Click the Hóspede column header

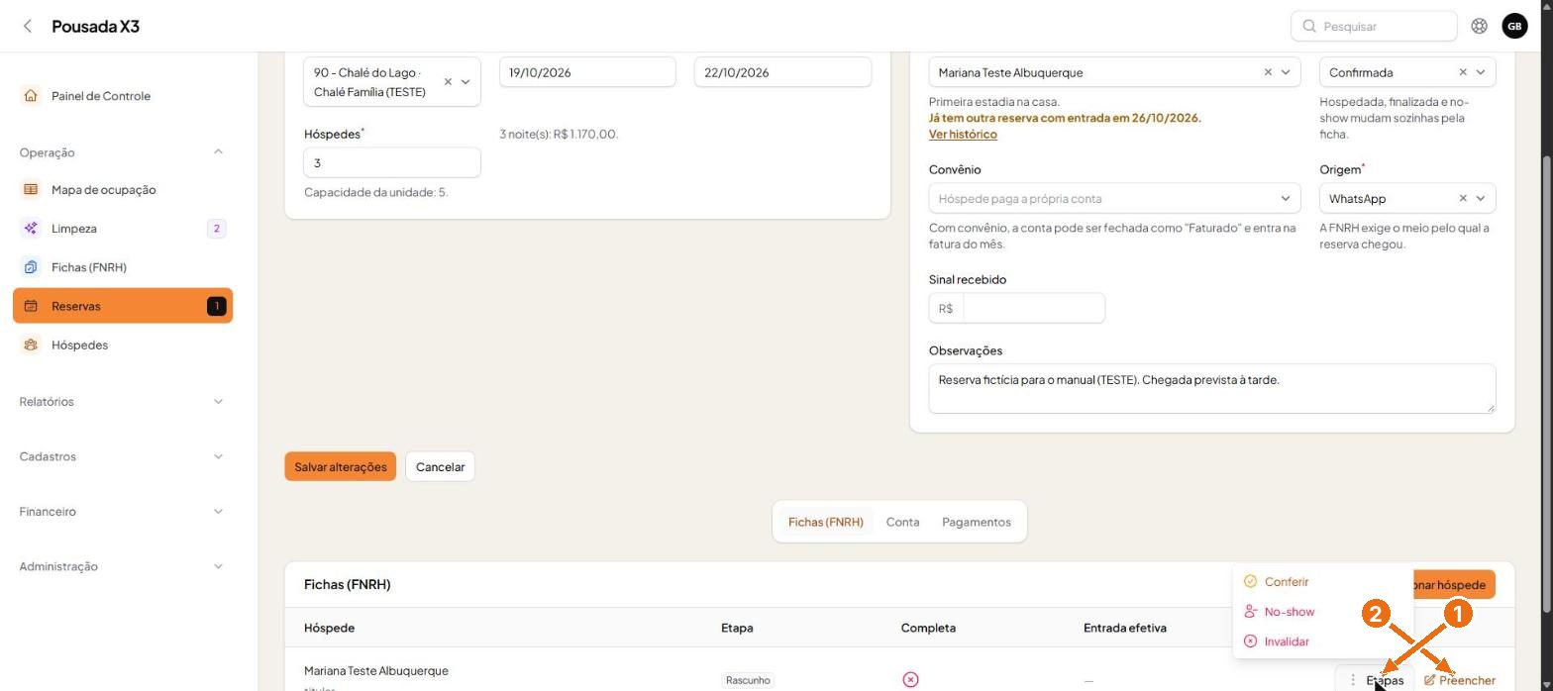(x=329, y=628)
